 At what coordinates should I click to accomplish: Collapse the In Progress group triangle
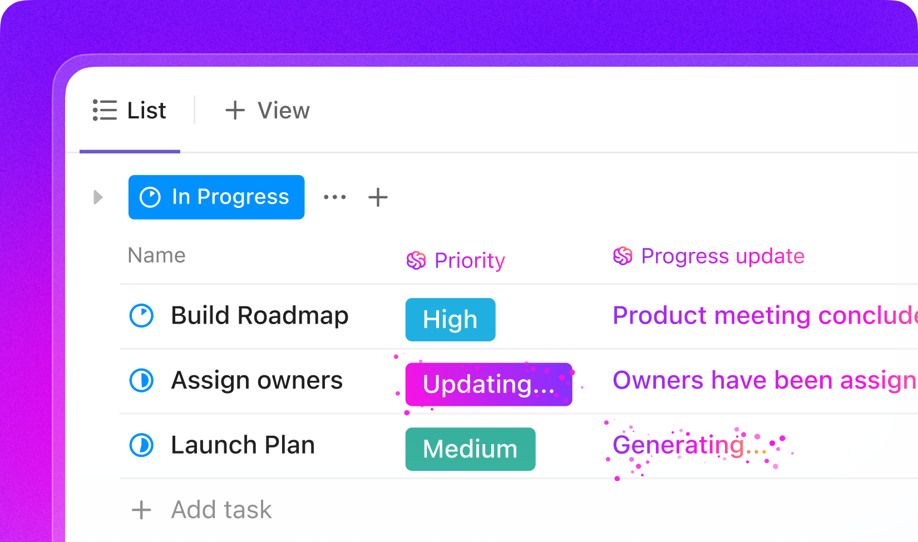click(98, 197)
